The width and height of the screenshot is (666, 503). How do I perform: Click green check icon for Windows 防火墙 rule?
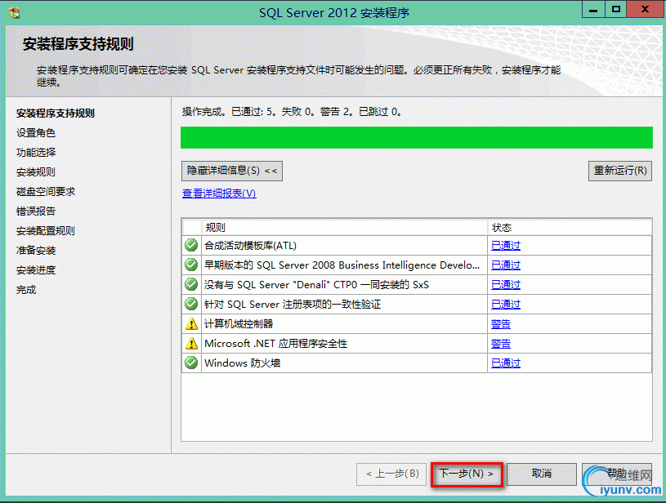click(191, 363)
